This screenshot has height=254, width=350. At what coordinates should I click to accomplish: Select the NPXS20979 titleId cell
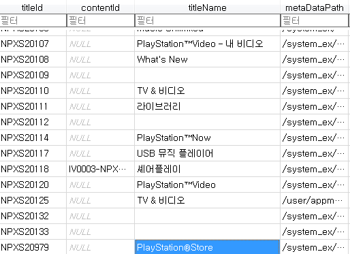pyautogui.click(x=33, y=247)
